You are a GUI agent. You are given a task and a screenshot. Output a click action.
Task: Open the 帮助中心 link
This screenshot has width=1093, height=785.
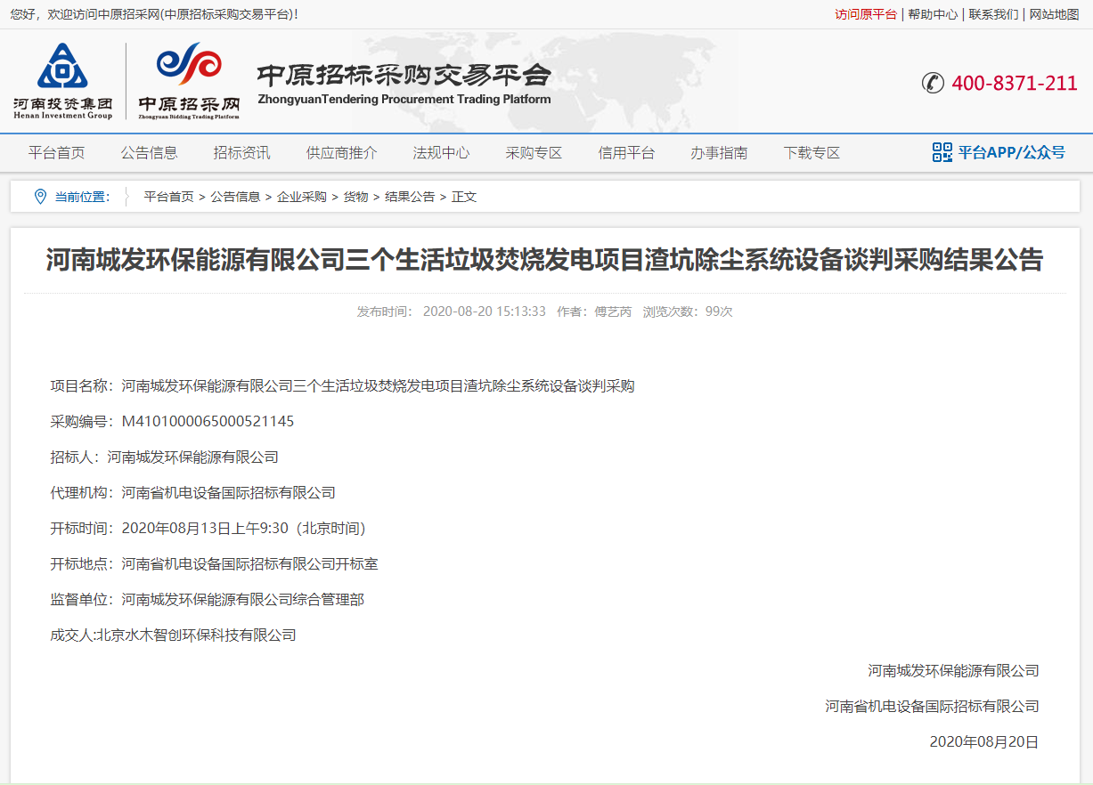(x=934, y=14)
